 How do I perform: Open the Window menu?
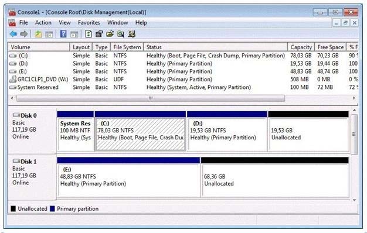pyautogui.click(x=117, y=23)
